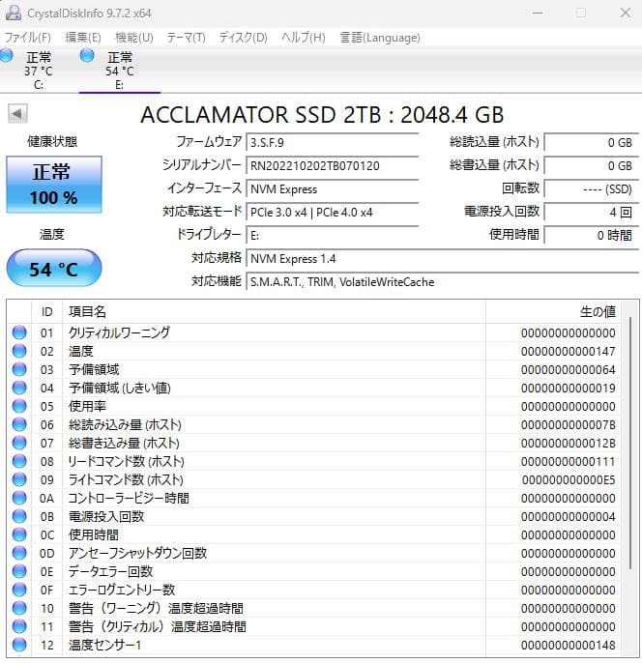Select the アンセーフシャットダウン回数 row name
This screenshot has height=663, width=642.
point(137,553)
